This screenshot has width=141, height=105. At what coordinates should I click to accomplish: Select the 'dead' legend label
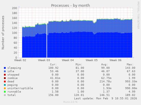(11, 82)
